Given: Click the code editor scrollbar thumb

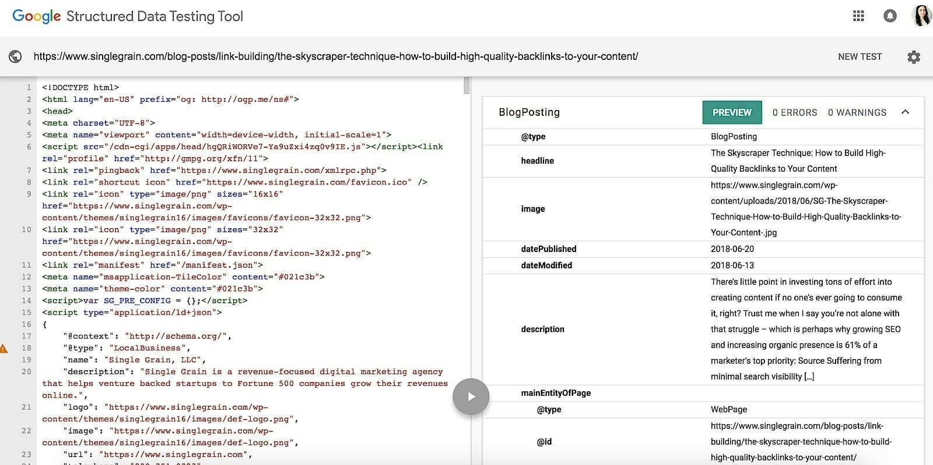Looking at the screenshot, I should pos(466,86).
